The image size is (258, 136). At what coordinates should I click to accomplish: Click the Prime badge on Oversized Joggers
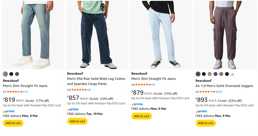201,111
